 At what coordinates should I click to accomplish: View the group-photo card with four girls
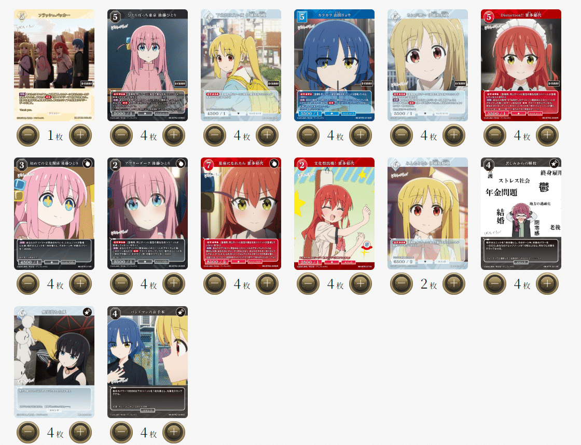(54, 65)
